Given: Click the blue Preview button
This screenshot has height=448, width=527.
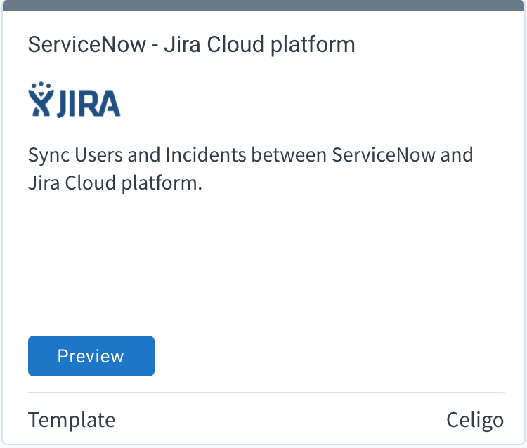Looking at the screenshot, I should [x=91, y=356].
